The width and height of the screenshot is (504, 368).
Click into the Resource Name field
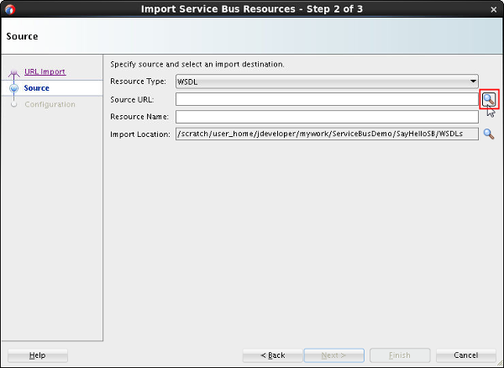click(x=327, y=117)
